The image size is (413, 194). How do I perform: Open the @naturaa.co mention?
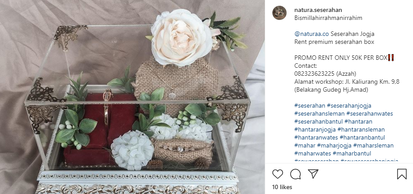pos(311,34)
